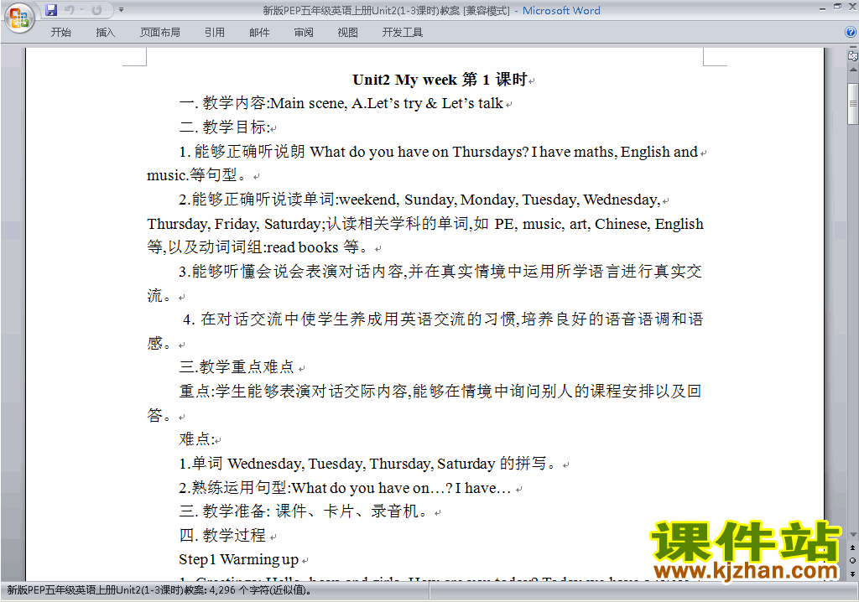859x602 pixels.
Task: Click the line '四. 教学过程'
Action: [x=222, y=535]
